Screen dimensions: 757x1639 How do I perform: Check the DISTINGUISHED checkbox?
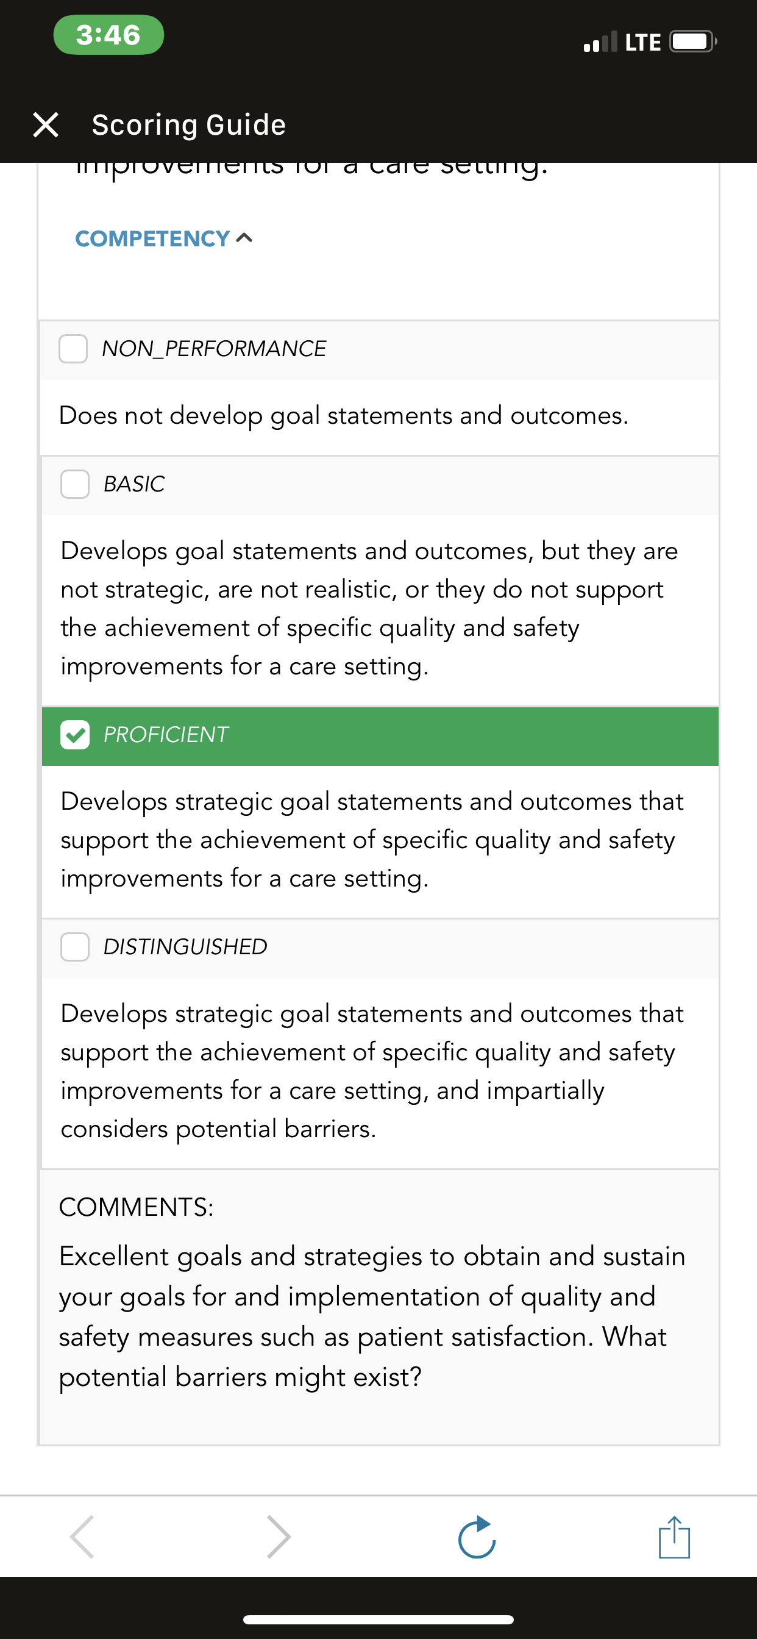click(x=75, y=947)
